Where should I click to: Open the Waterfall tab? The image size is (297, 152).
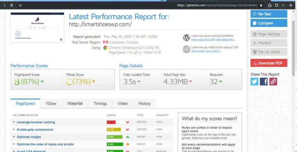coord(75,104)
